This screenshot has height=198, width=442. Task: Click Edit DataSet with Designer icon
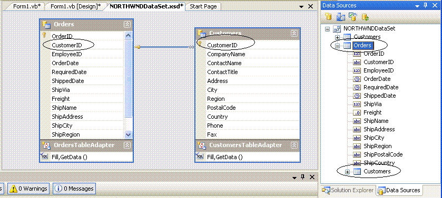click(x=340, y=17)
